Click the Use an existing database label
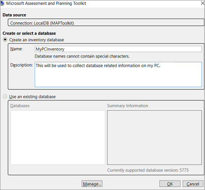Screen dimensions: 205x190 [x=32, y=96]
